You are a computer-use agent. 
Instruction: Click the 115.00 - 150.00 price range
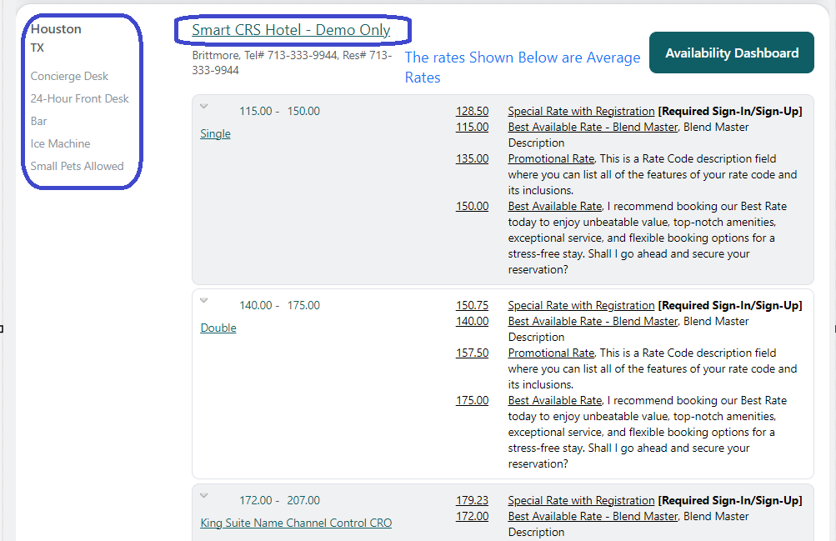279,111
